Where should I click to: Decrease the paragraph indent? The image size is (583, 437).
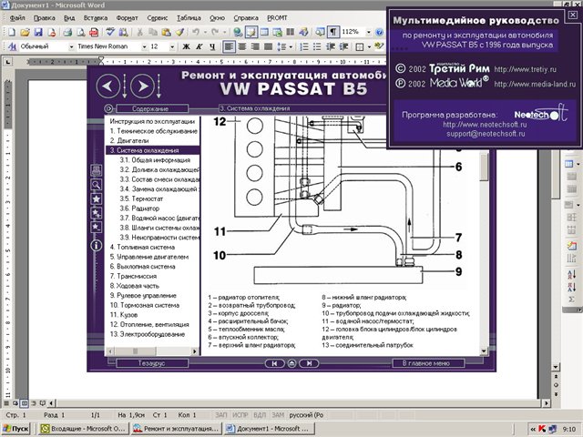(330, 46)
